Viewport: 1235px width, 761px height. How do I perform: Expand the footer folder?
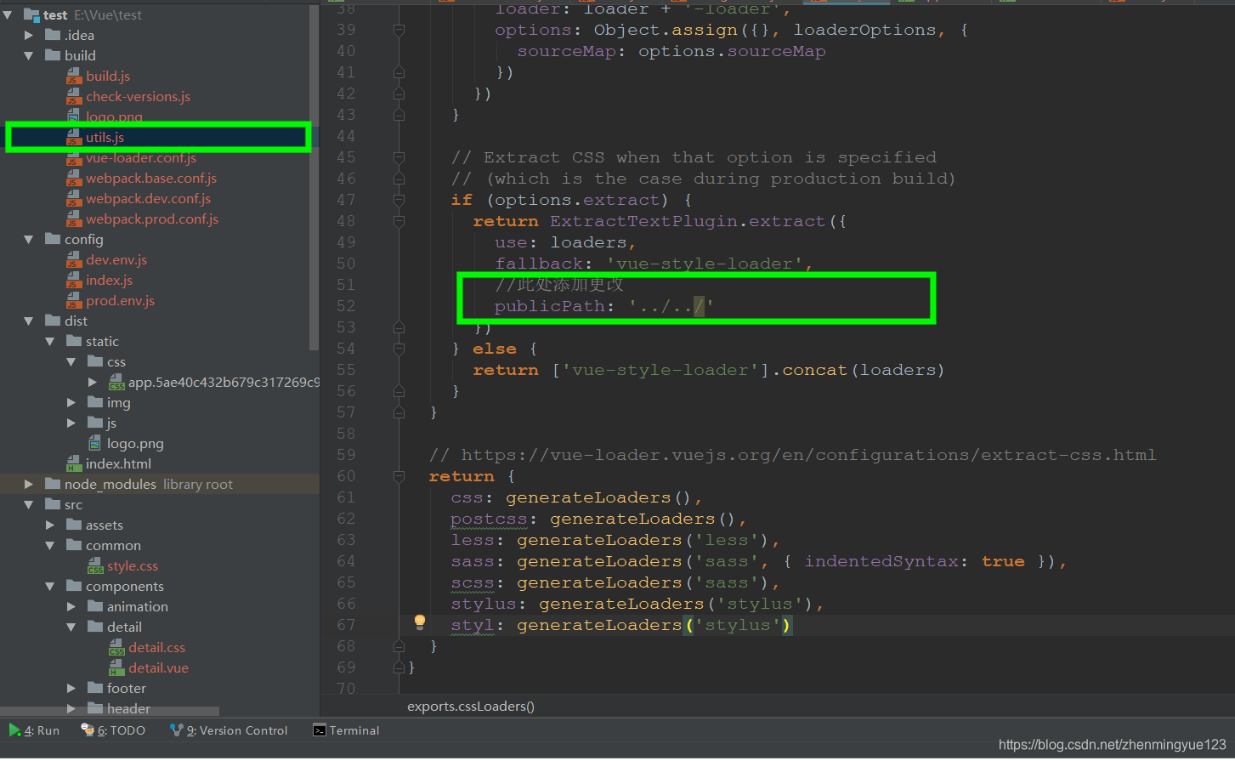tap(71, 688)
